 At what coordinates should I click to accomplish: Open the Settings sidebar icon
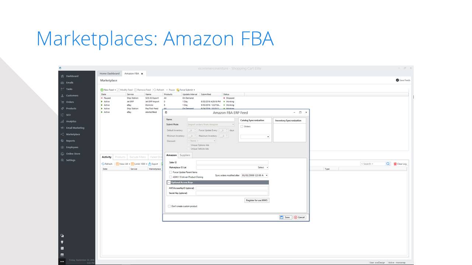(62, 160)
